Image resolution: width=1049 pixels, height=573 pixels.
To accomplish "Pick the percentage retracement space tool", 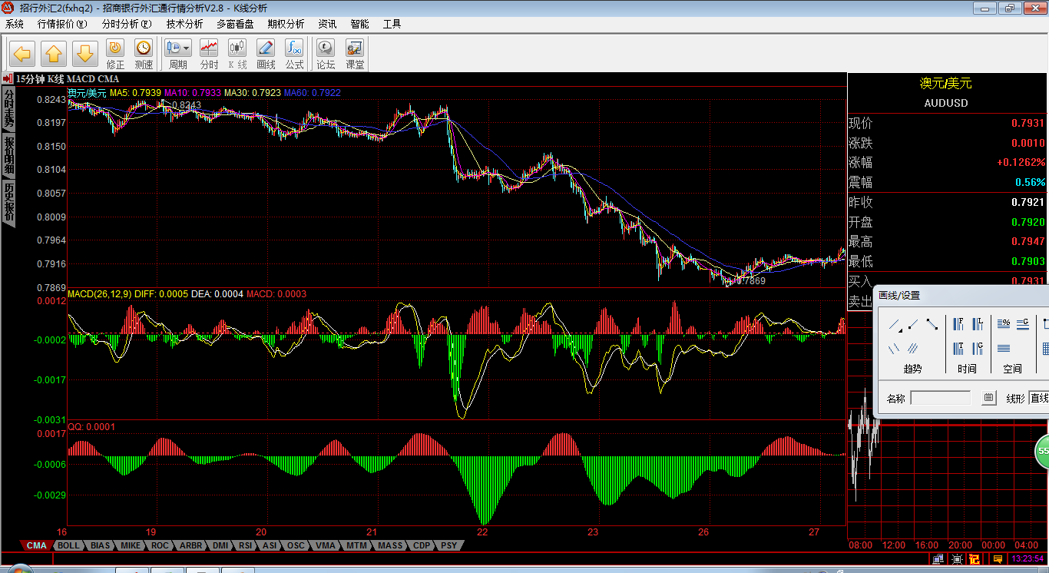I will pyautogui.click(x=1003, y=324).
